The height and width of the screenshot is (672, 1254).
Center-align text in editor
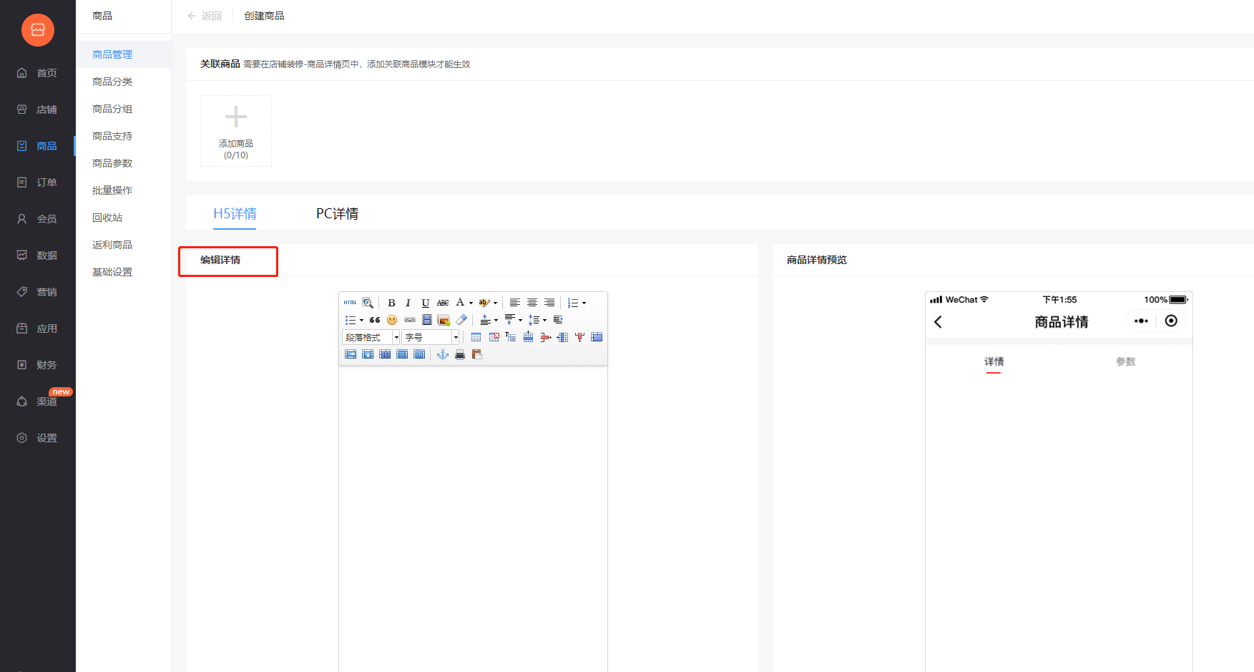[532, 303]
